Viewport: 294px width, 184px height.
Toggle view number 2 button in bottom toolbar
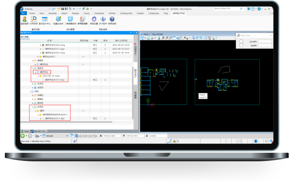pos(79,136)
